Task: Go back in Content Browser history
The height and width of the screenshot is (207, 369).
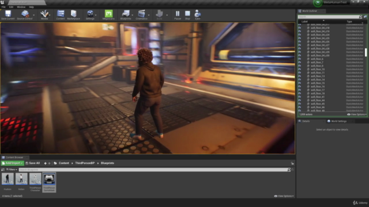Action: click(x=46, y=163)
